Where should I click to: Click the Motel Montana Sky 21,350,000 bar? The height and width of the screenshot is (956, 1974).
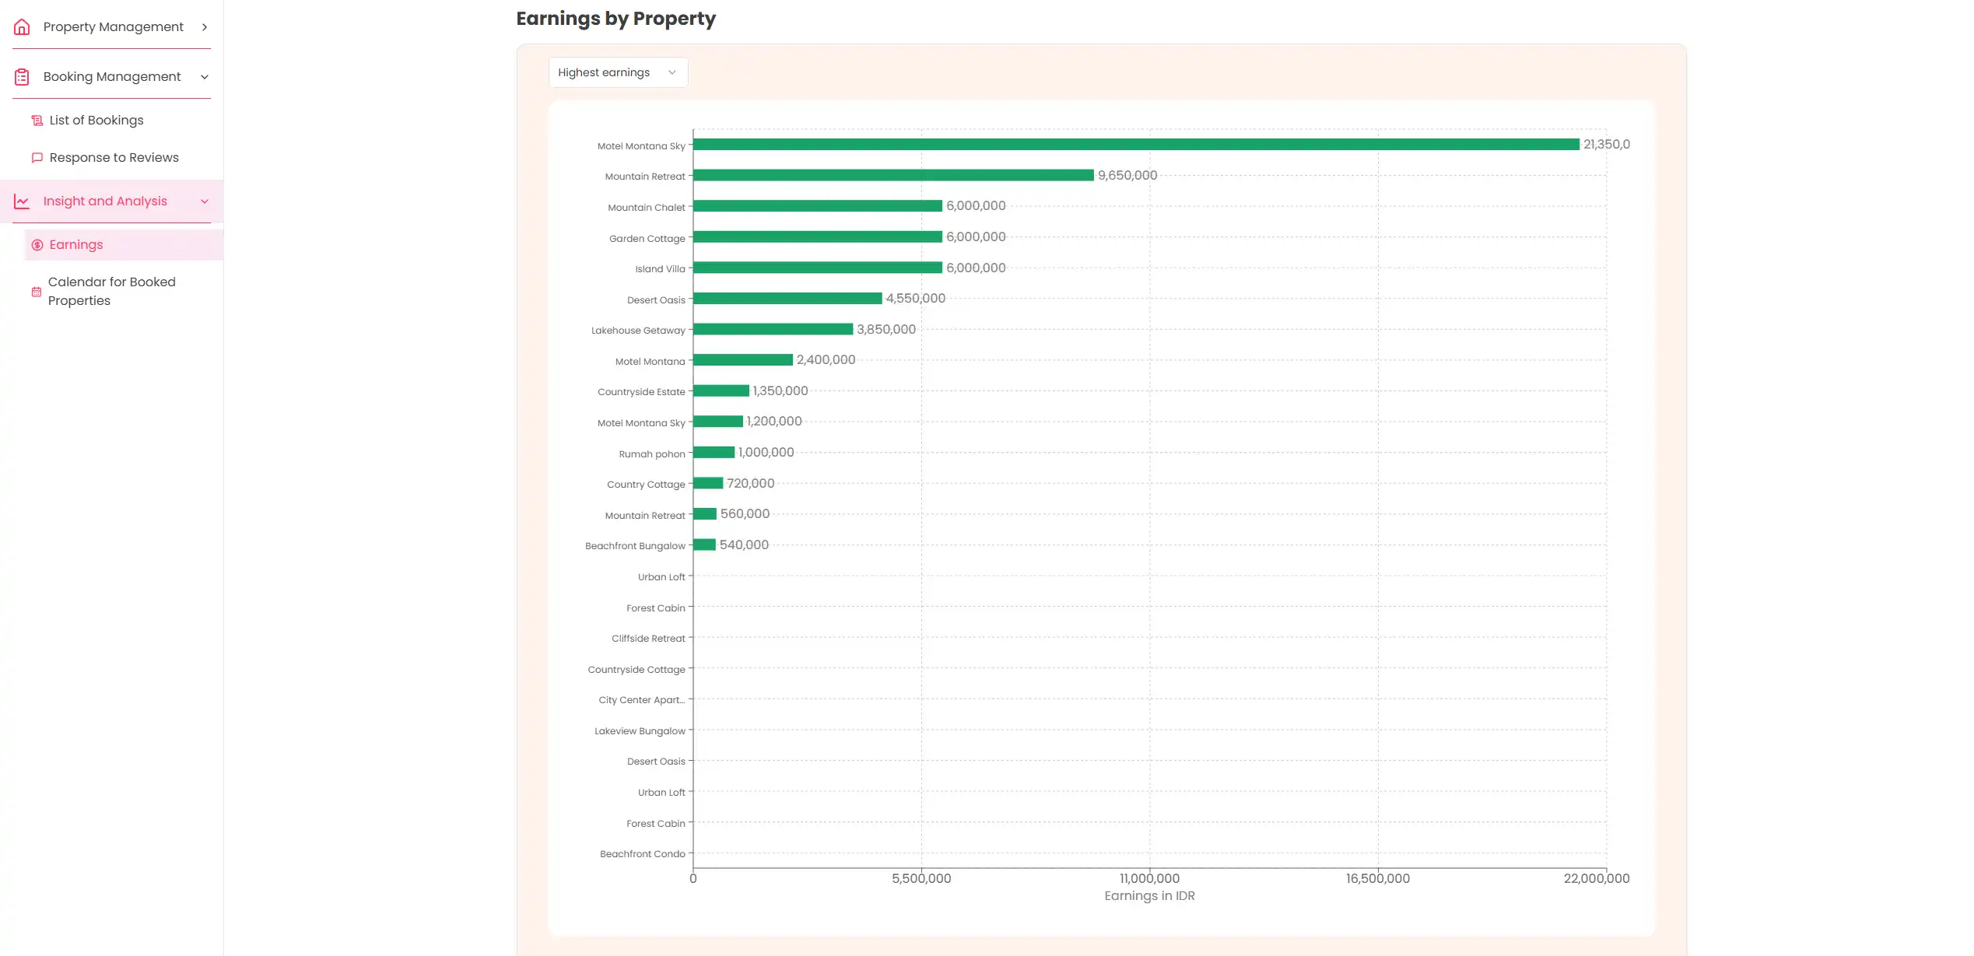click(x=1136, y=145)
